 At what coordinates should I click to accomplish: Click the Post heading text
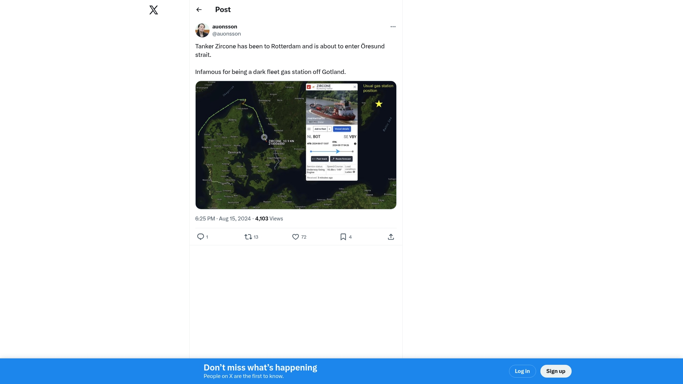(x=223, y=10)
